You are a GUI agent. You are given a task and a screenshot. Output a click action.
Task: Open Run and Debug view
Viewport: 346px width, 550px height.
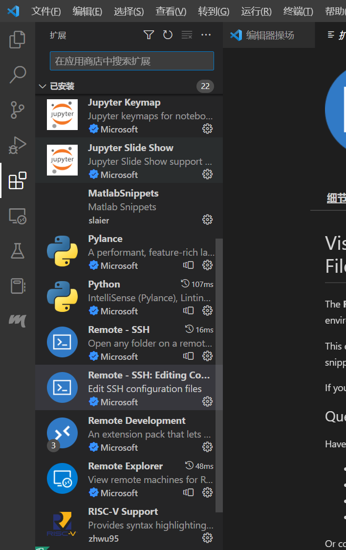point(17,145)
